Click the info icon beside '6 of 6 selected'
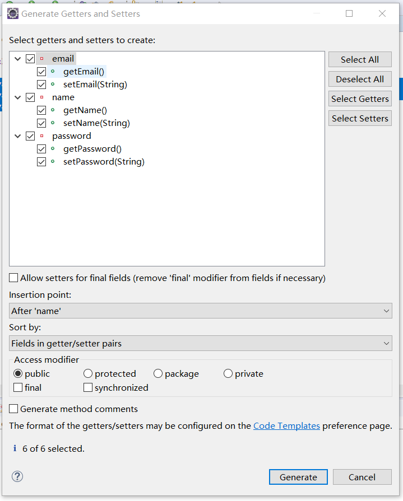The width and height of the screenshot is (403, 501). click(14, 448)
